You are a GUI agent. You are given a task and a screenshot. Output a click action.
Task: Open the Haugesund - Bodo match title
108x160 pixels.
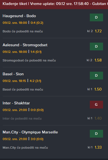(x=19, y=16)
